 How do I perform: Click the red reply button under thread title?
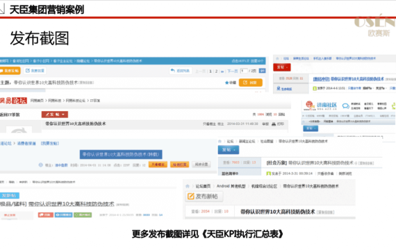pos(46,215)
